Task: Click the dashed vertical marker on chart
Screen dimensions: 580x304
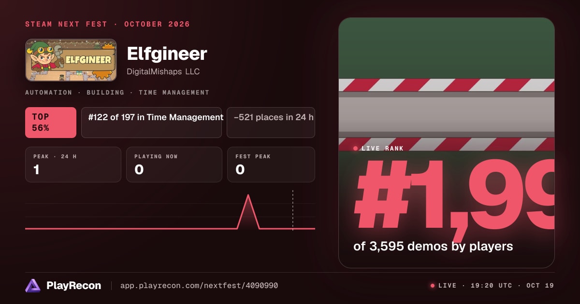Action: 292,210
